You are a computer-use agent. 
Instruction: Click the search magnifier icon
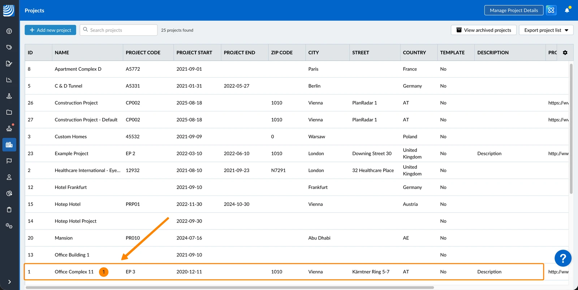pyautogui.click(x=86, y=30)
